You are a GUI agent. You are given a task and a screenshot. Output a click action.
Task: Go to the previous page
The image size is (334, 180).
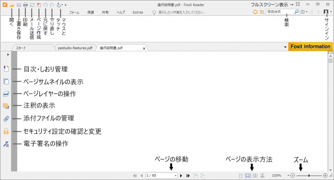coord(142,176)
